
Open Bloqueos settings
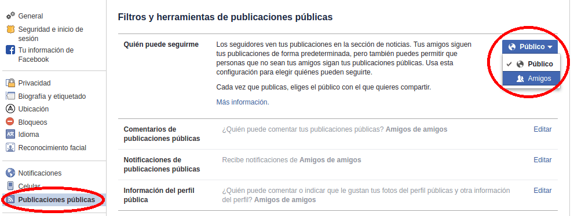coord(32,122)
